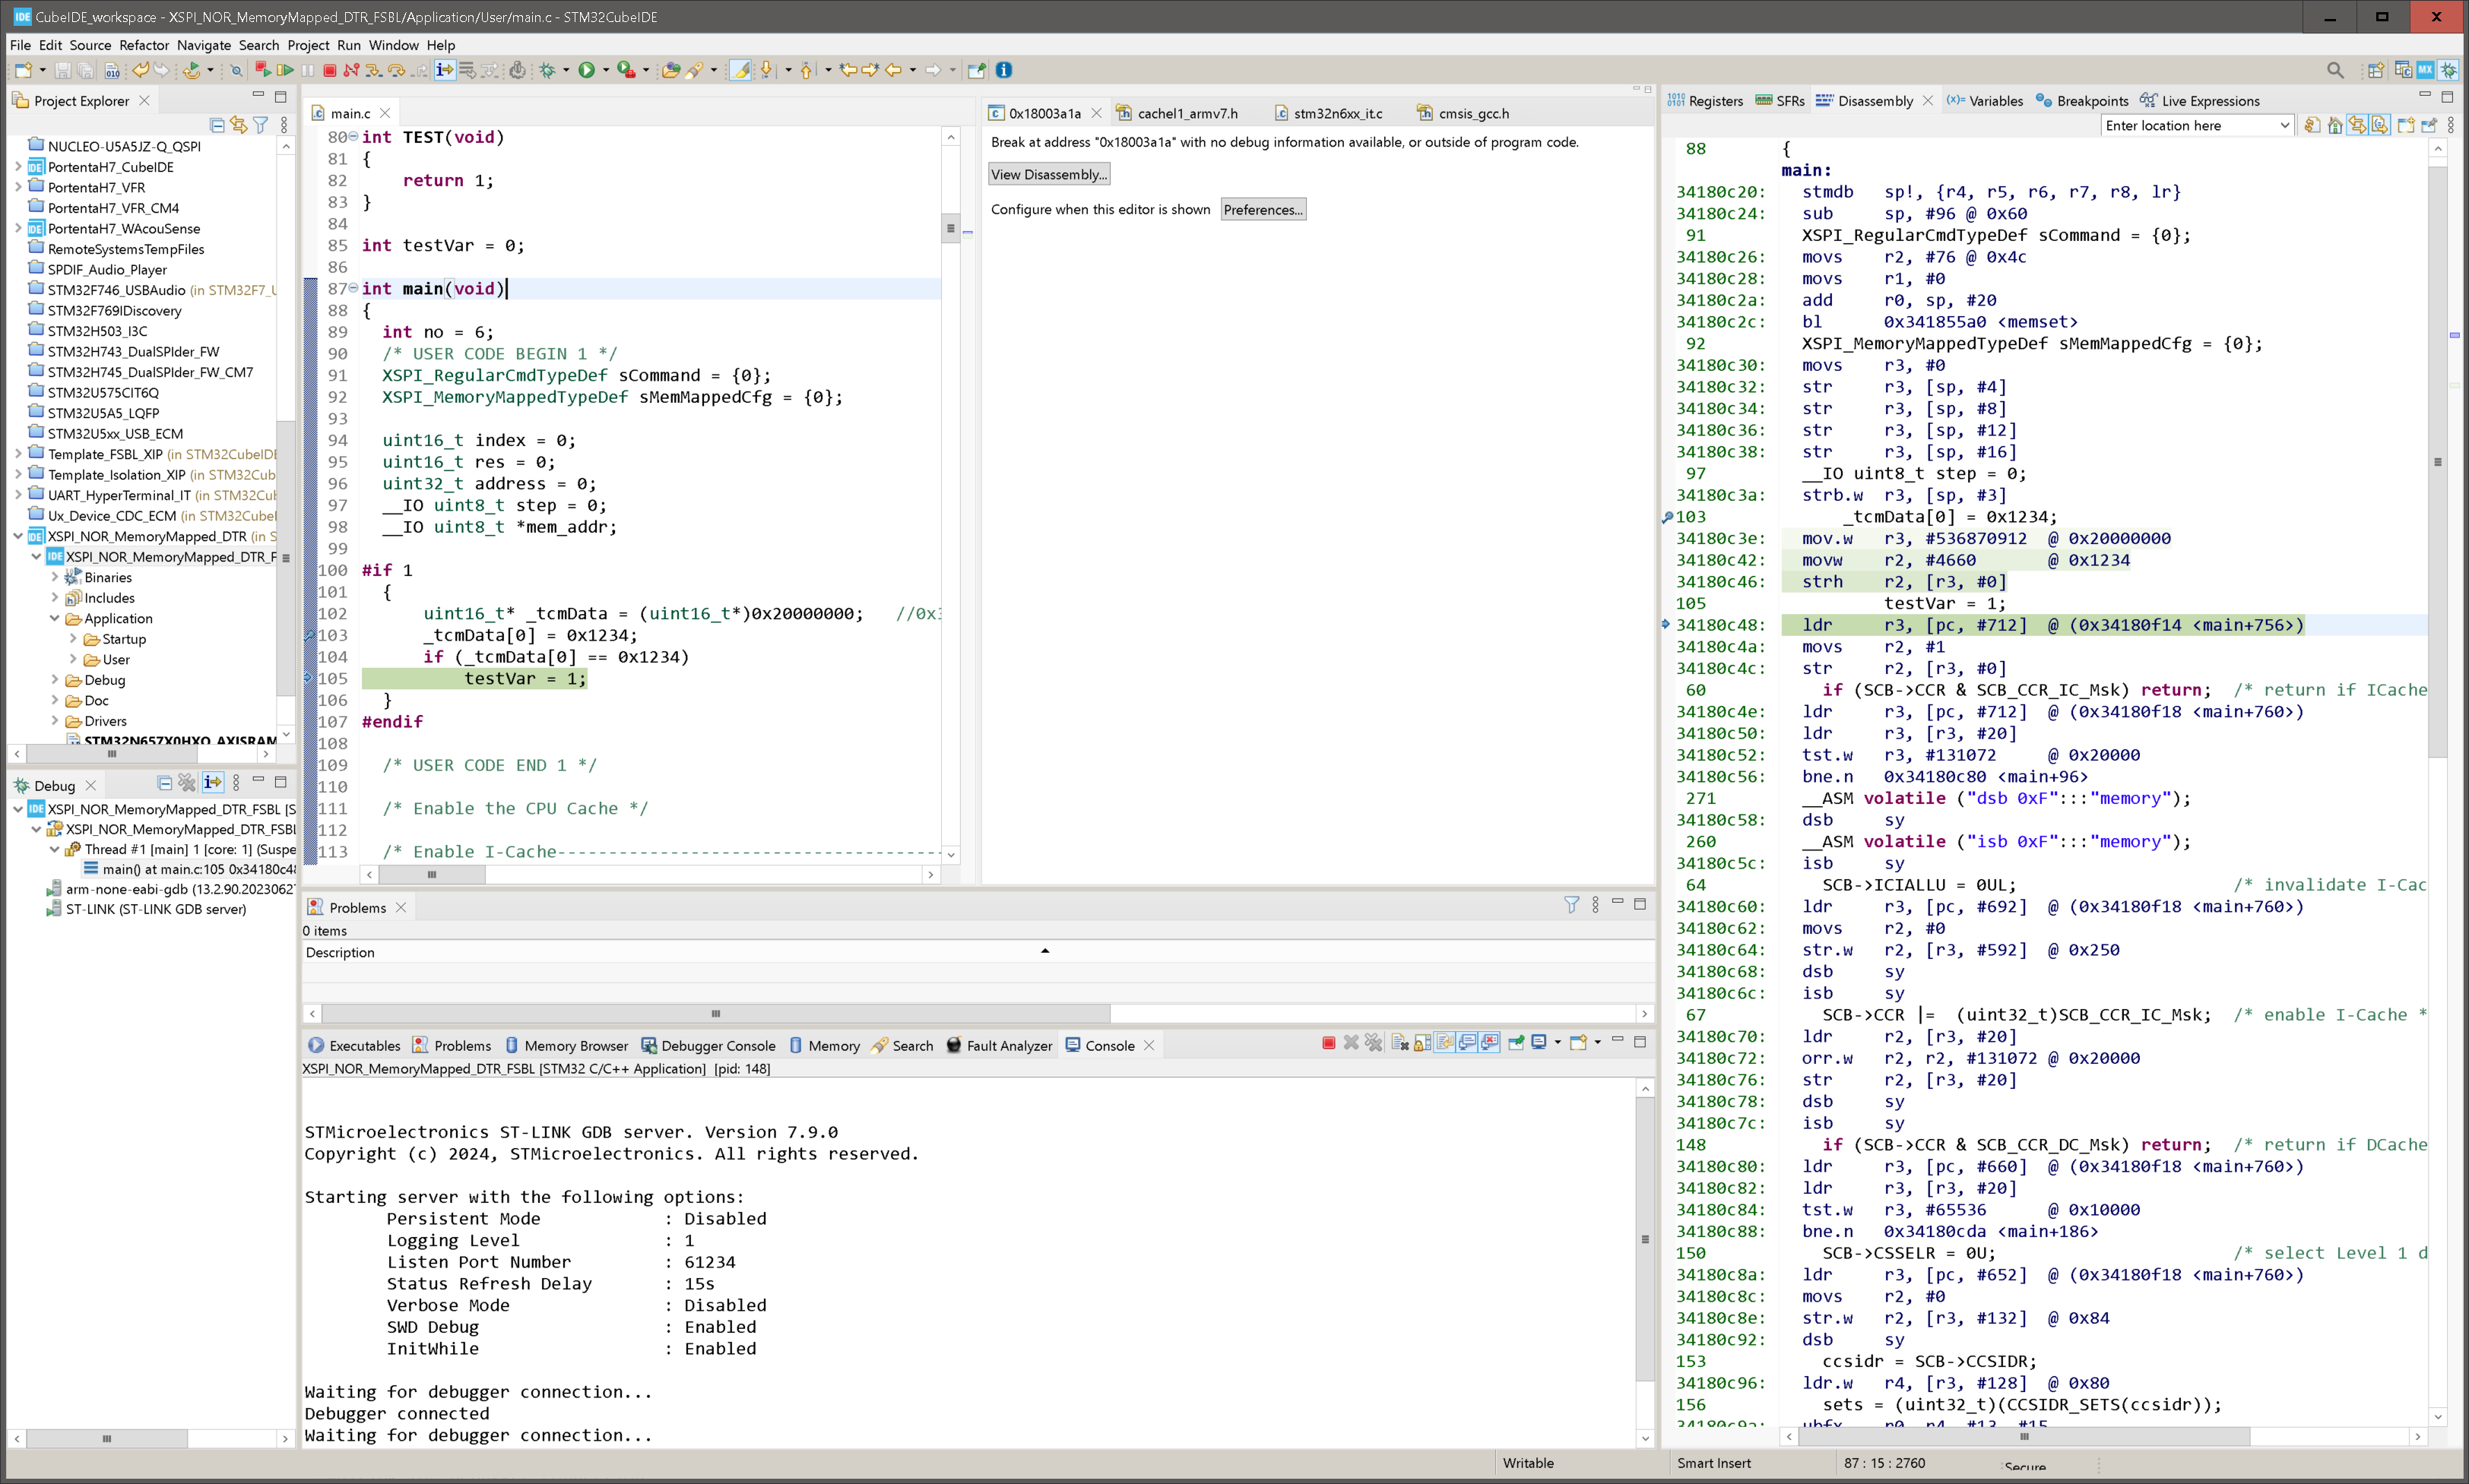
Task: Open the Preferences dialog
Action: coord(1263,209)
